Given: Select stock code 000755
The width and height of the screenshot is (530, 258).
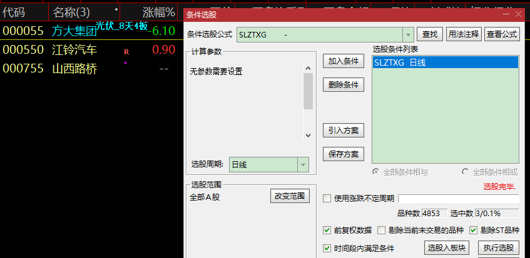Looking at the screenshot, I should [x=23, y=69].
